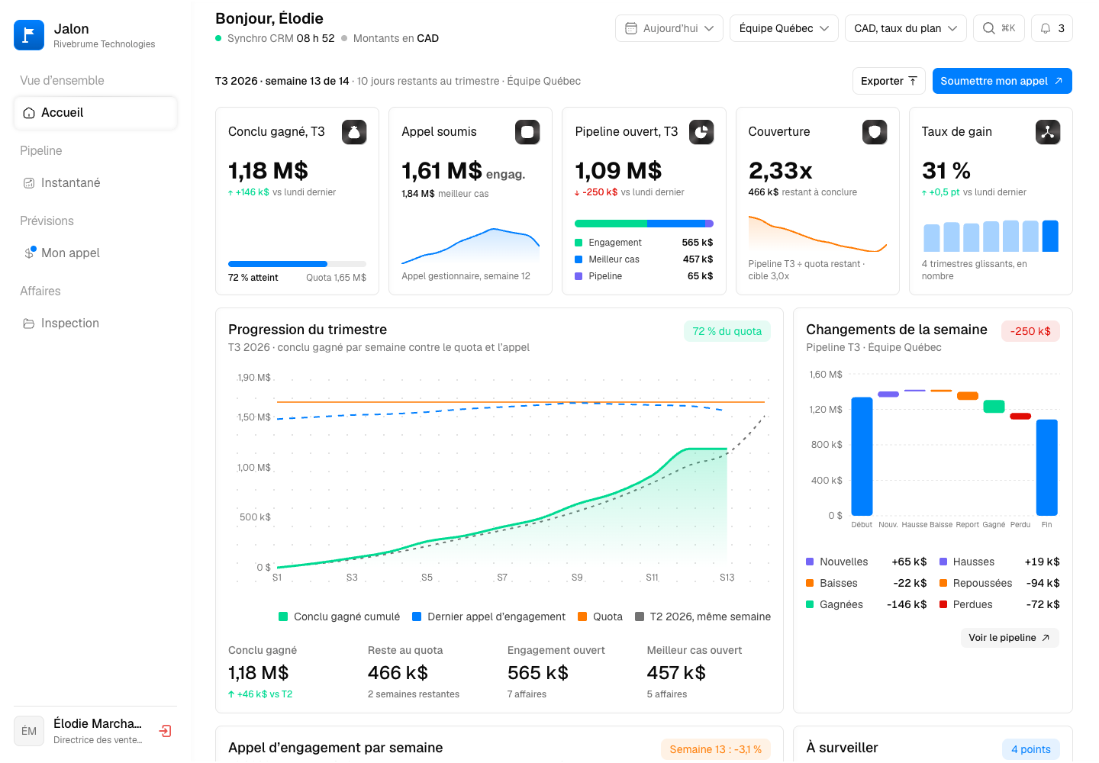Navigate to Mon appel under Prévisions
1099x763 pixels.
coord(95,253)
